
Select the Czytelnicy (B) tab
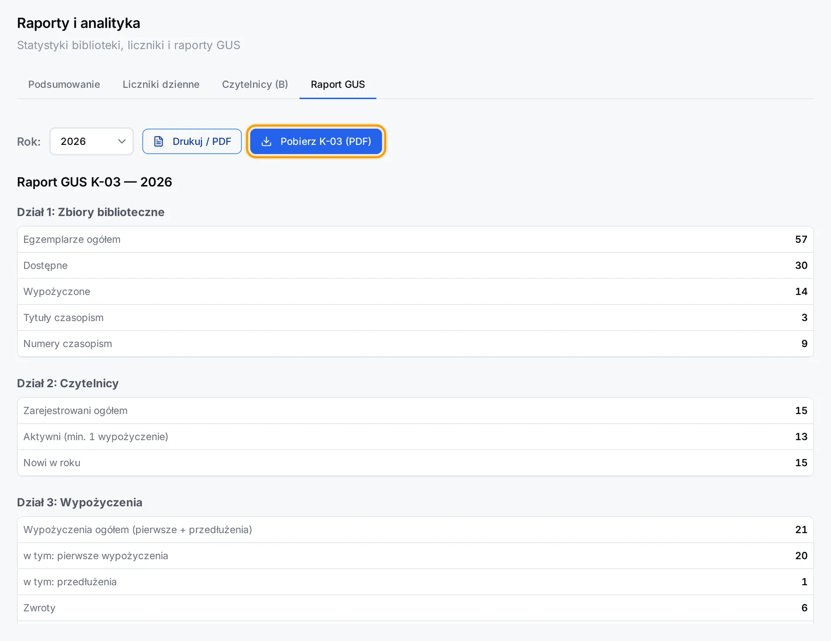tap(255, 84)
